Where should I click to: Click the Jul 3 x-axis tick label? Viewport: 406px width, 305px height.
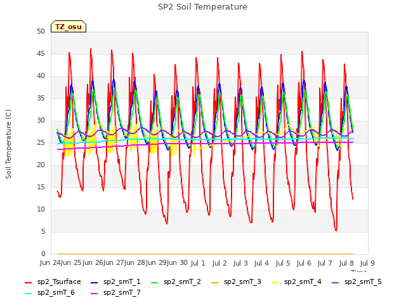tap(240, 263)
